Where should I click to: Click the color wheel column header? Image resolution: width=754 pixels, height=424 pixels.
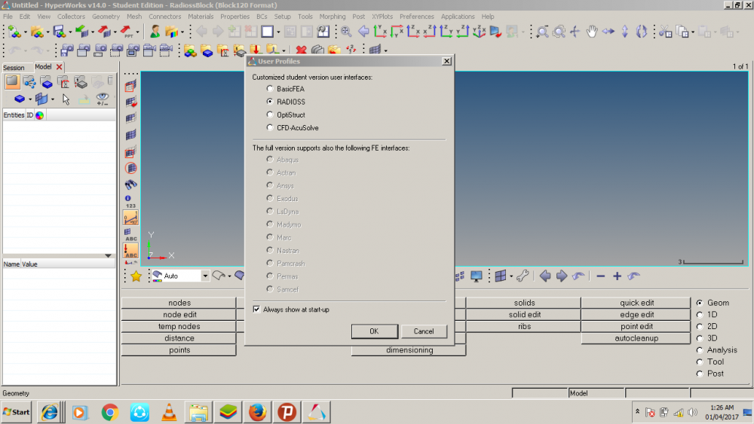click(39, 115)
